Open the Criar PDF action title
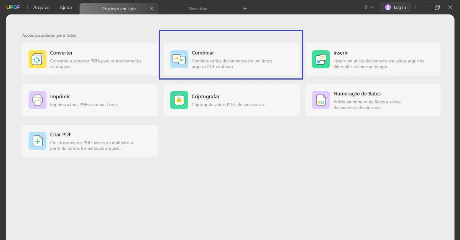 pyautogui.click(x=61, y=135)
